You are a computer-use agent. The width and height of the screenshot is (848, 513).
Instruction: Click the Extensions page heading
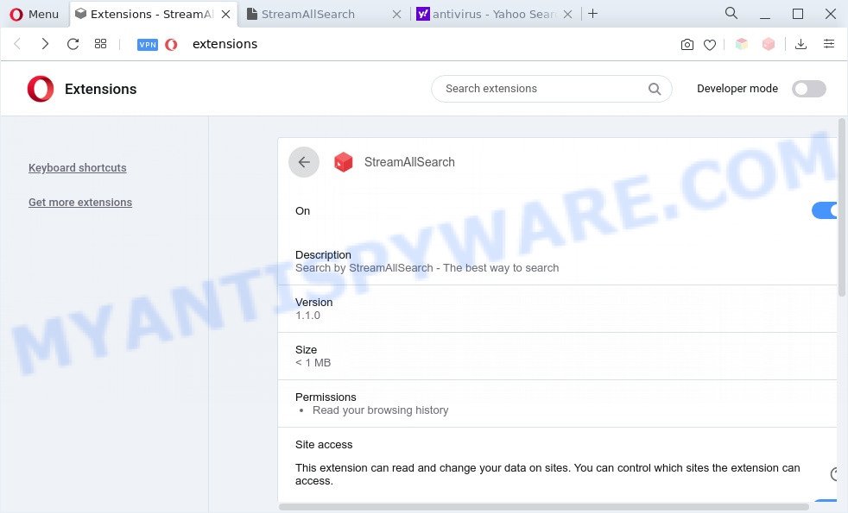100,89
